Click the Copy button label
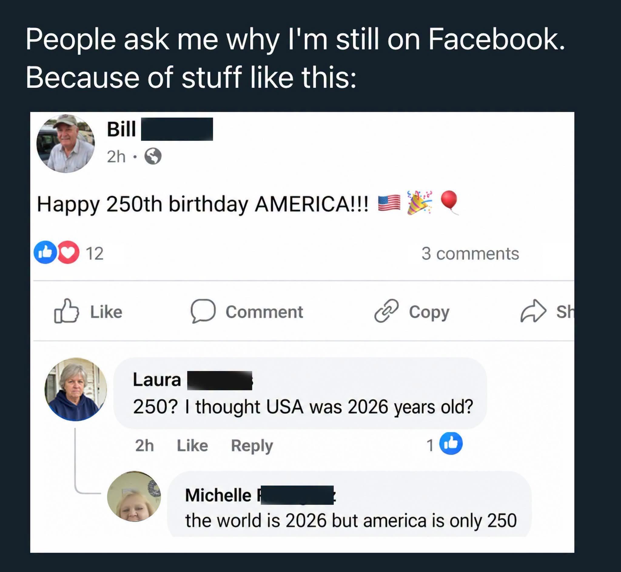The image size is (621, 572). pos(429,313)
